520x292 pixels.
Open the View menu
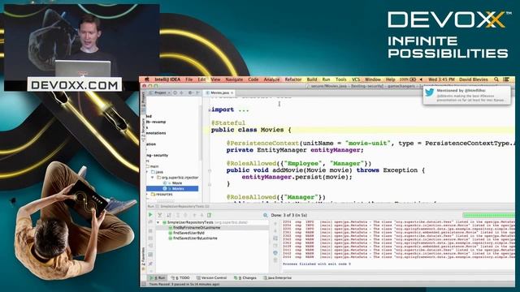coord(215,79)
